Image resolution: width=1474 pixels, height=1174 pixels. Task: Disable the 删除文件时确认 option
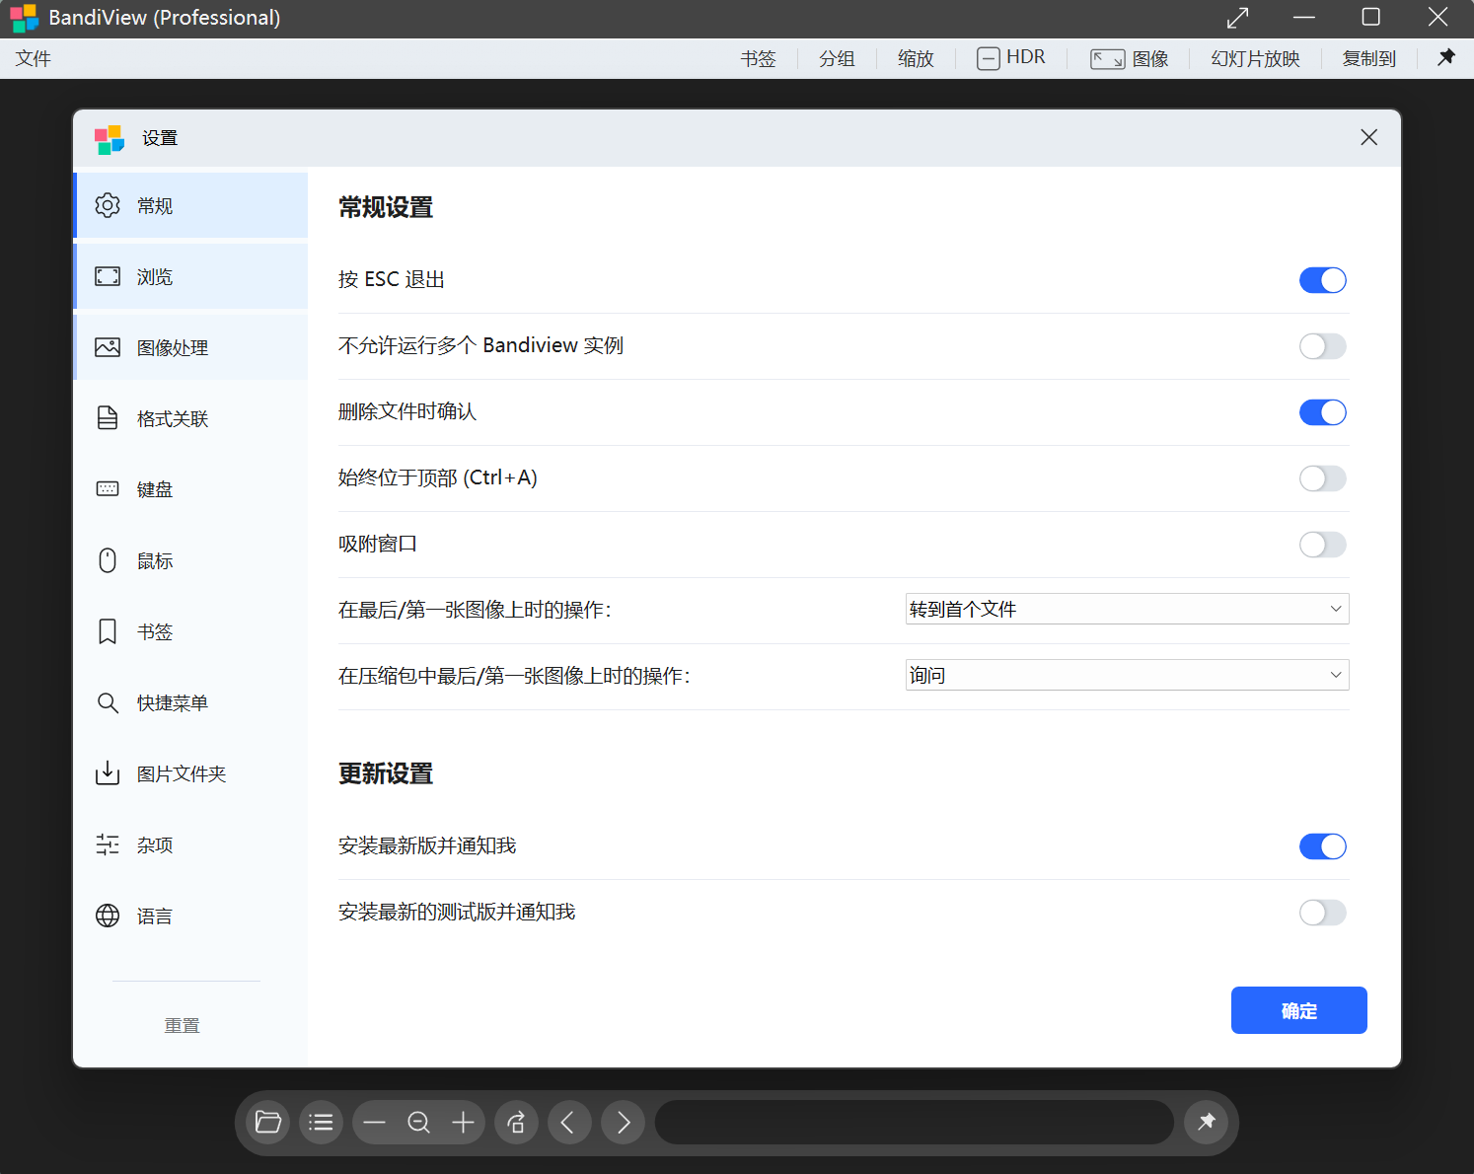(1322, 412)
